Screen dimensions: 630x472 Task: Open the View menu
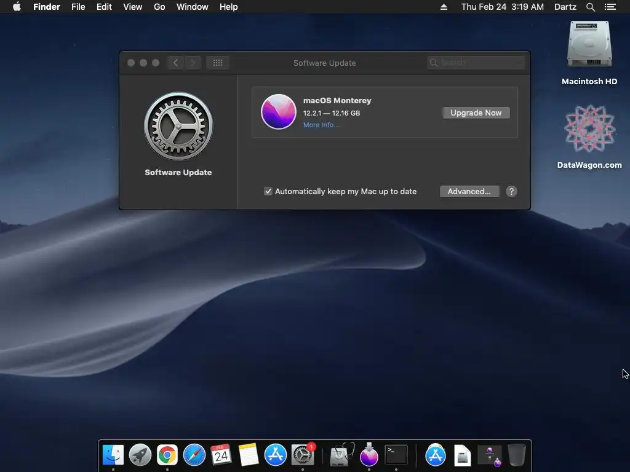click(x=133, y=7)
